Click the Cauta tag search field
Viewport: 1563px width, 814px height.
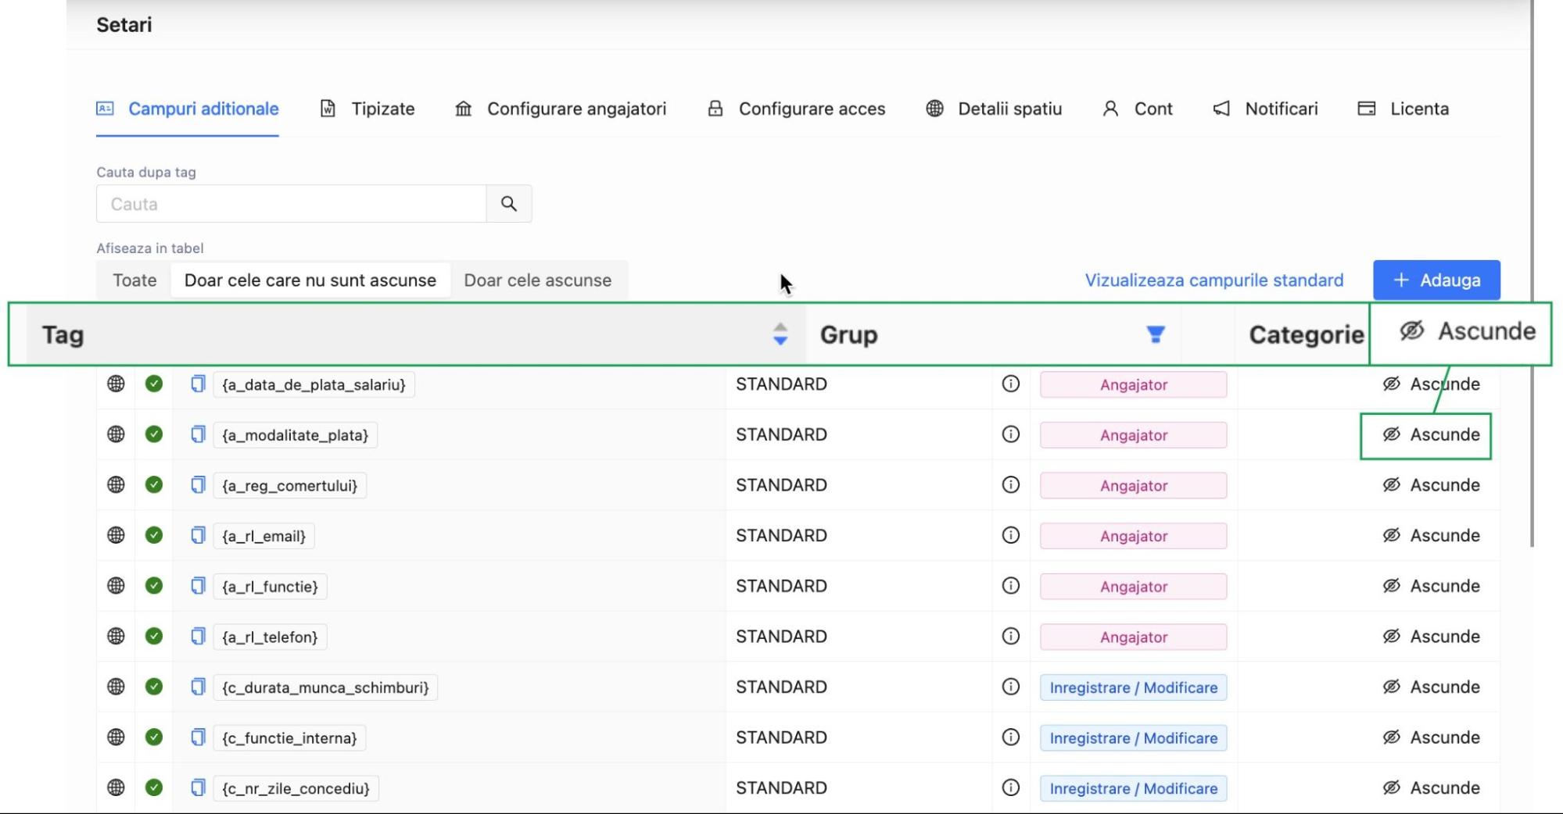[x=291, y=204]
